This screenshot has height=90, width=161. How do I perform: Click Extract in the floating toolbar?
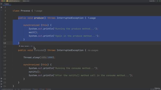click(x=22, y=46)
